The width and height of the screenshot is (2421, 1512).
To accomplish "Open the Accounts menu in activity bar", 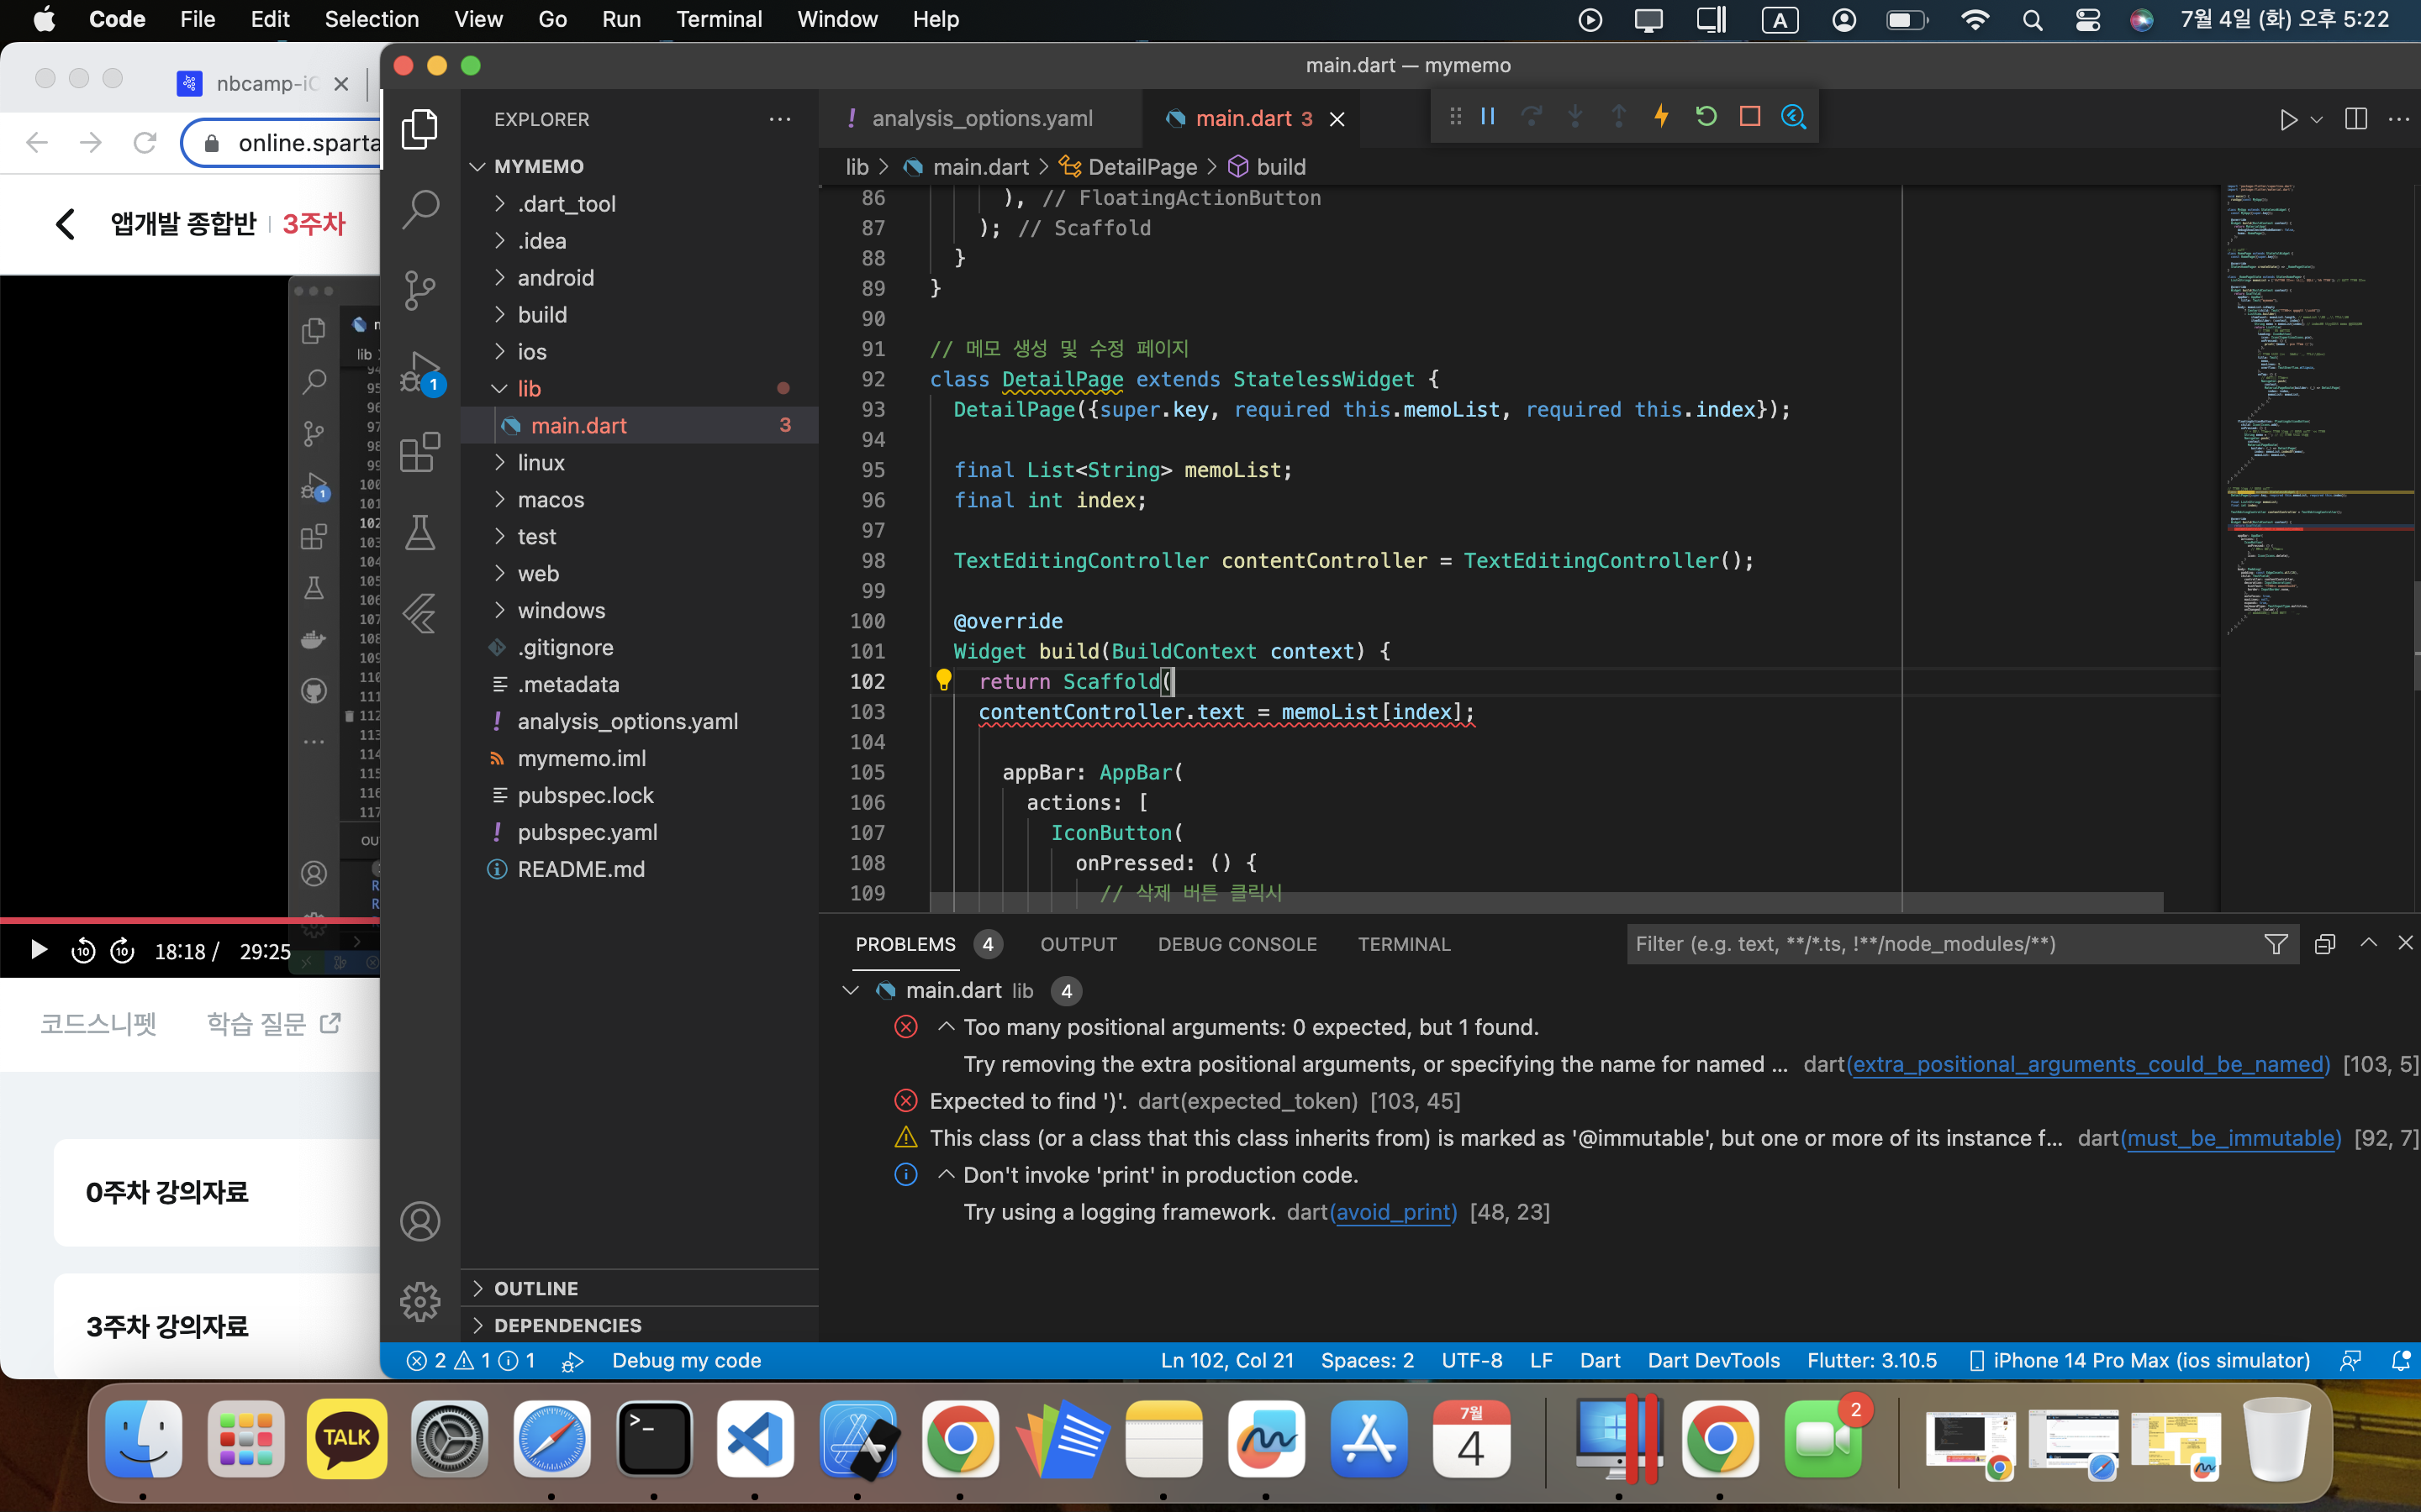I will 420,1221.
